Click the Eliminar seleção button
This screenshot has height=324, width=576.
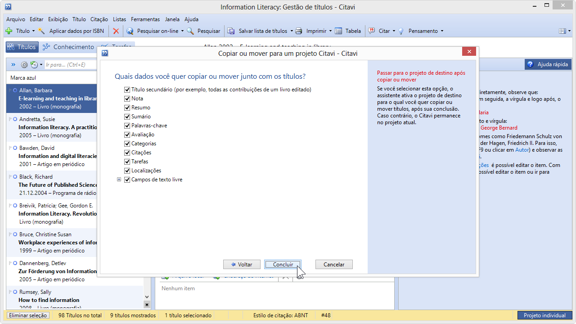point(28,315)
